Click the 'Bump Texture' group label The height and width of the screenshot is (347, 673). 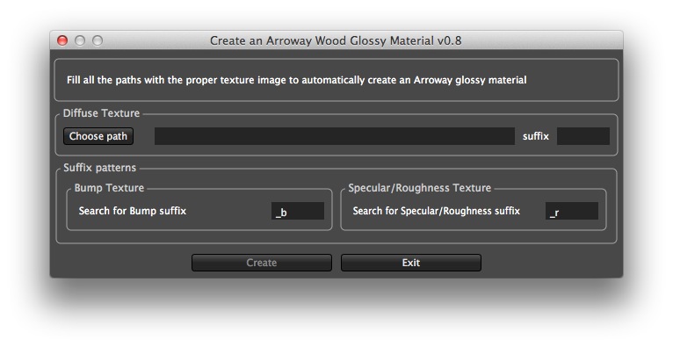point(109,188)
